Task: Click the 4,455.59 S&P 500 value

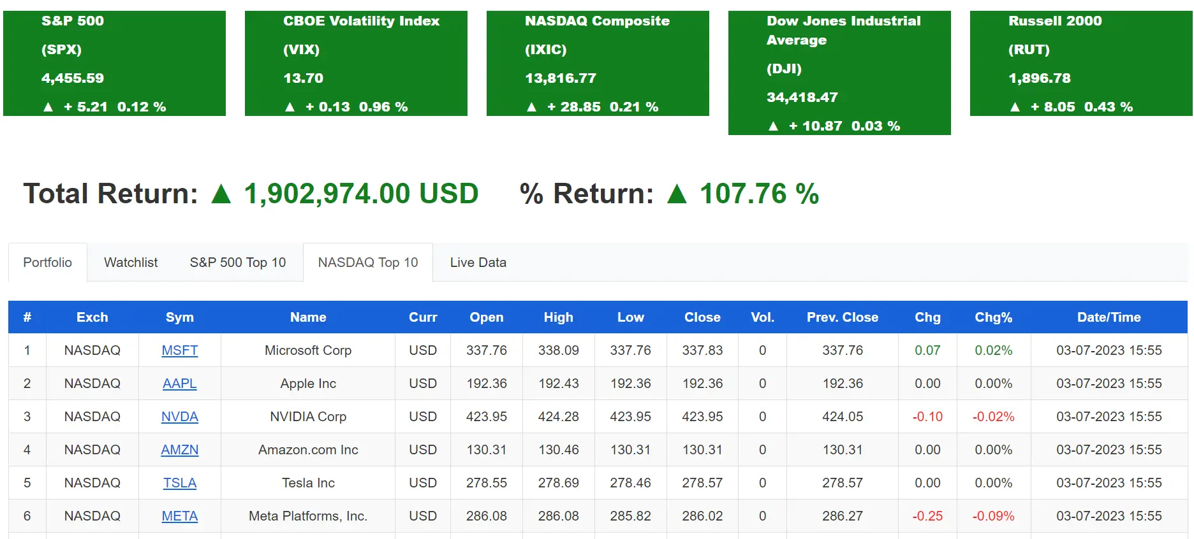Action: [73, 78]
